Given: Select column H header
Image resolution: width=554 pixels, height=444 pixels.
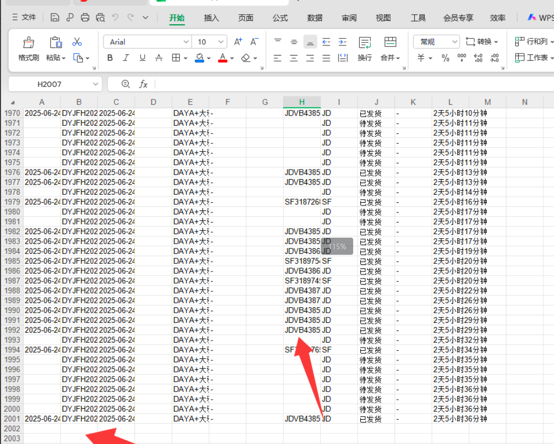Looking at the screenshot, I should (x=302, y=102).
